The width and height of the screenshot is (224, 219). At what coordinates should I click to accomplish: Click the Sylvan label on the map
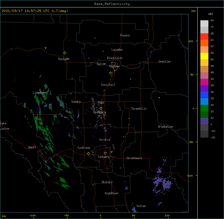[101, 64]
